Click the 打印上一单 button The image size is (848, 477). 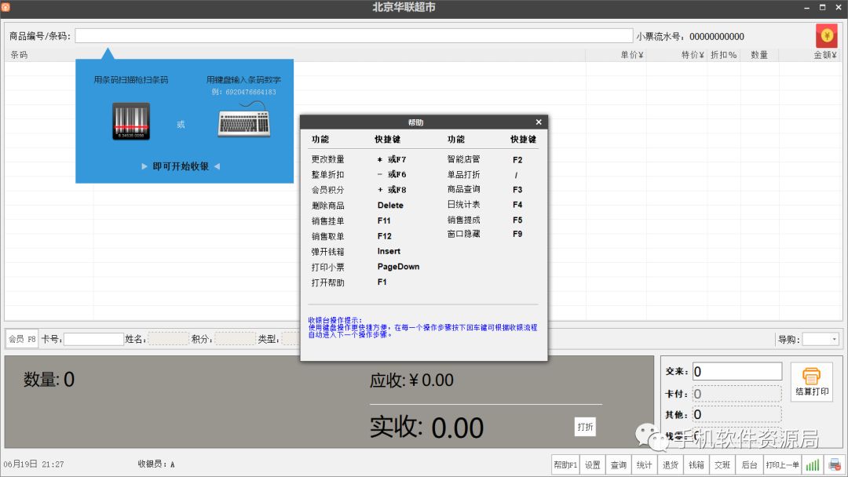(x=782, y=464)
